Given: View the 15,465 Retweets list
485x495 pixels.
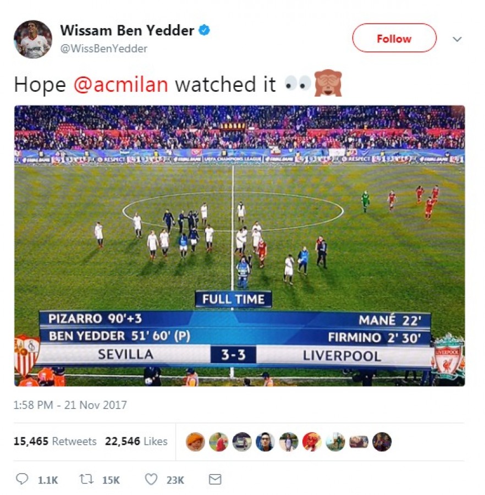Looking at the screenshot, I should click(x=55, y=441).
